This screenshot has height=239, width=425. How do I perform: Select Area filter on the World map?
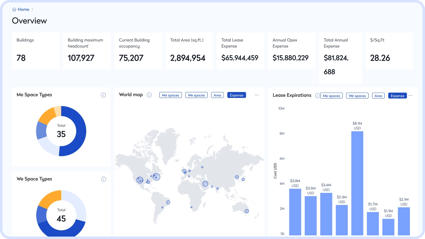coord(217,95)
